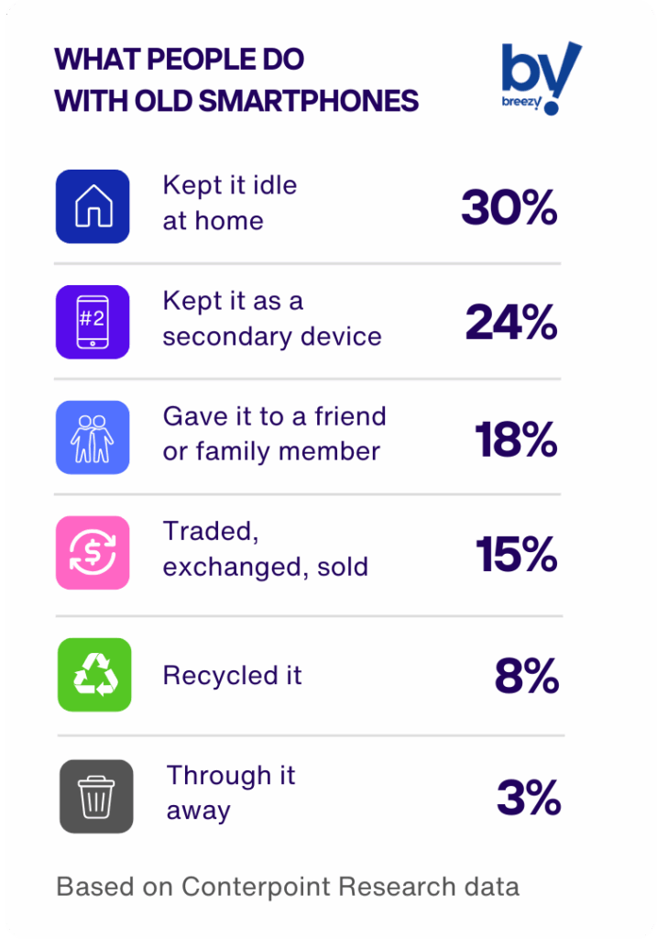The image size is (657, 939).
Task: Click the pink dollar exchange icon
Action: point(93,553)
